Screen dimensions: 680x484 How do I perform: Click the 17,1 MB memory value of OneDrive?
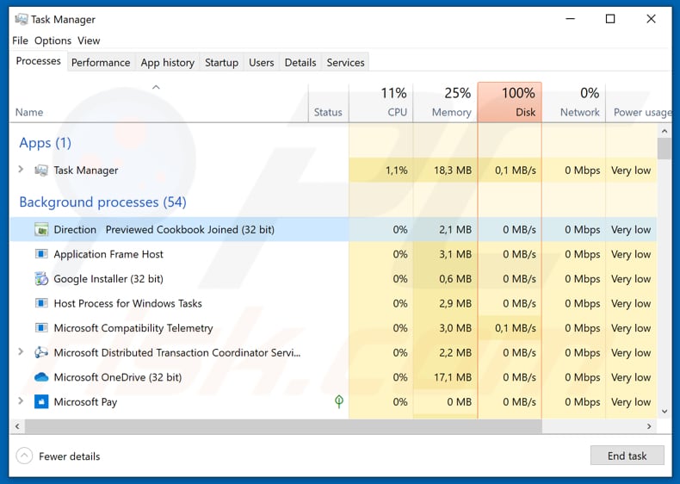(452, 377)
